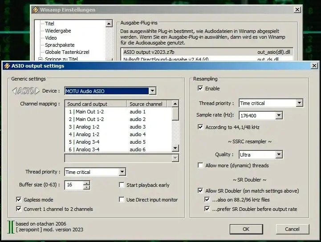
Task: Click Source channel column header
Action: [147, 104]
